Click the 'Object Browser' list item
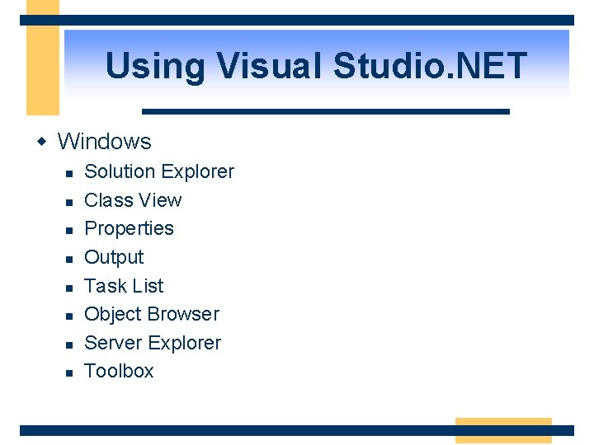The height and width of the screenshot is (445, 594). tap(152, 315)
